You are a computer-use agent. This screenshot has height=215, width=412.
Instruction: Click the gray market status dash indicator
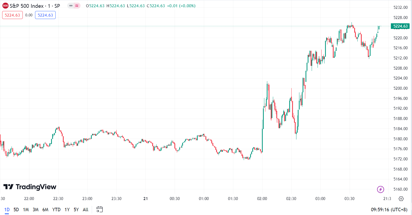click(71, 6)
